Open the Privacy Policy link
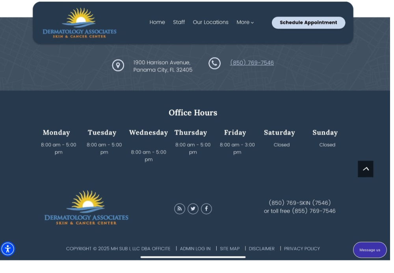The image size is (394, 273). point(302,249)
